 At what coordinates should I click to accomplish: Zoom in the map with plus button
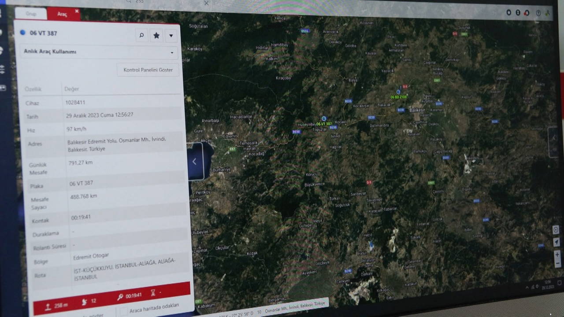pos(557,254)
